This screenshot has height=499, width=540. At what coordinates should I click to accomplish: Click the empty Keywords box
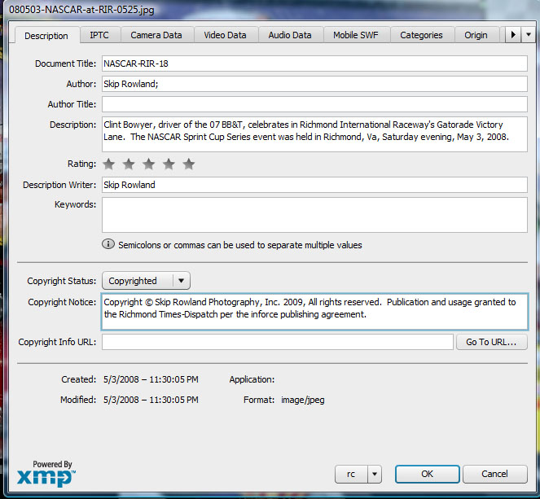[314, 215]
